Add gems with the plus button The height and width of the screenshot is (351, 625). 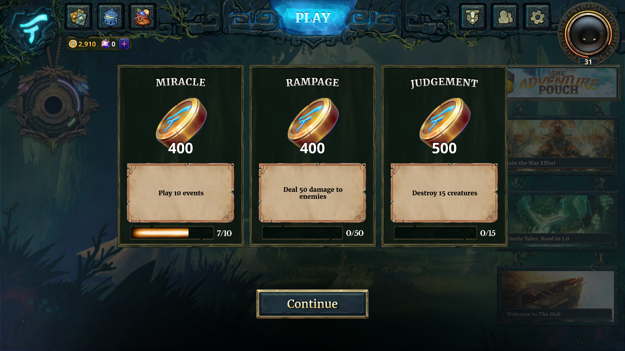(x=124, y=44)
